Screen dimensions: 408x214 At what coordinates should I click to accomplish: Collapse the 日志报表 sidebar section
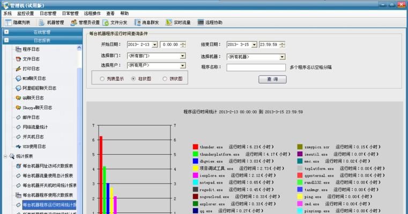tap(6, 40)
